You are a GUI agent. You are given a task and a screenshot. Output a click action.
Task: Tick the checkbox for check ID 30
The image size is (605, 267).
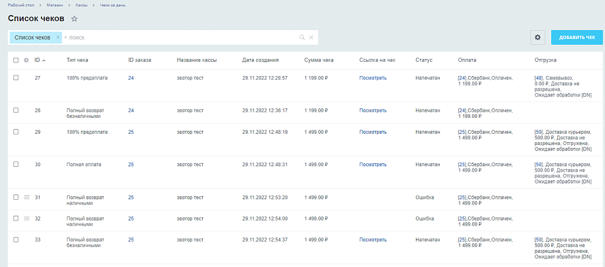pyautogui.click(x=16, y=164)
